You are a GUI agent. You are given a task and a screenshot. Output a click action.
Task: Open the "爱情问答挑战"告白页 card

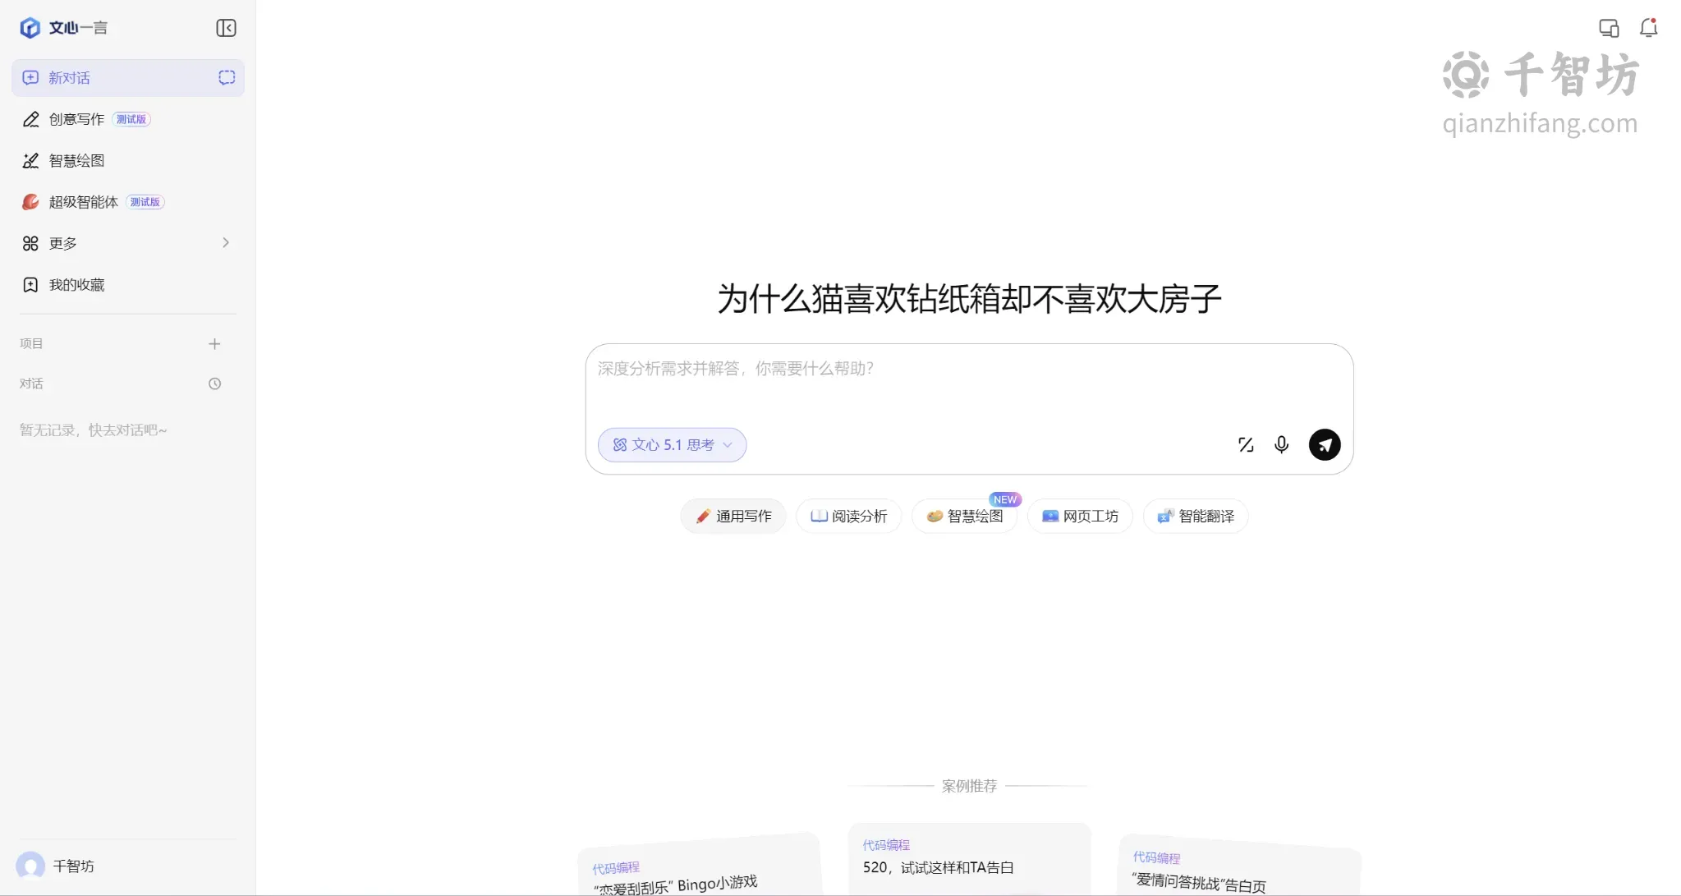[x=1240, y=866]
